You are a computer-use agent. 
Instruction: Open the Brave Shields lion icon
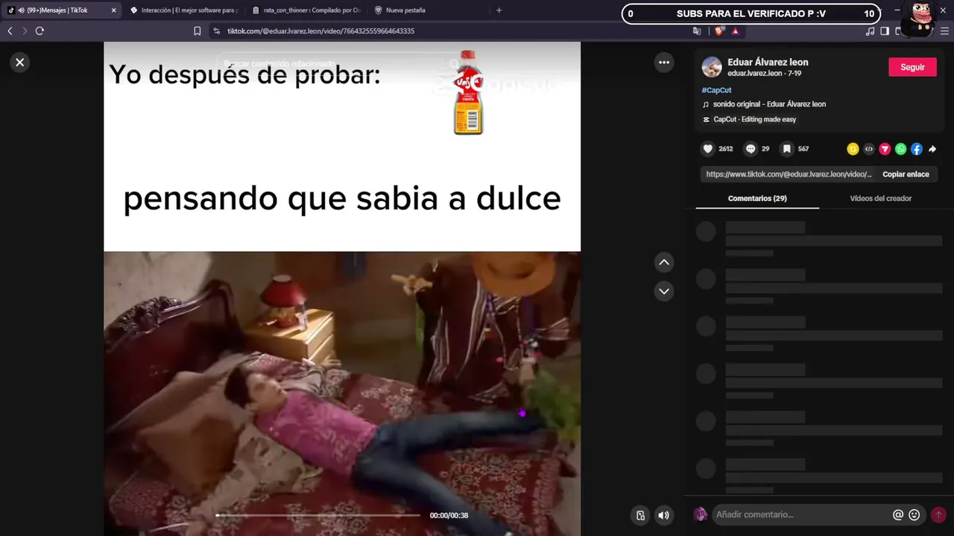(718, 31)
